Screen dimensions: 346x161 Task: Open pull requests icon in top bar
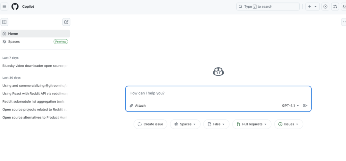coord(335,7)
